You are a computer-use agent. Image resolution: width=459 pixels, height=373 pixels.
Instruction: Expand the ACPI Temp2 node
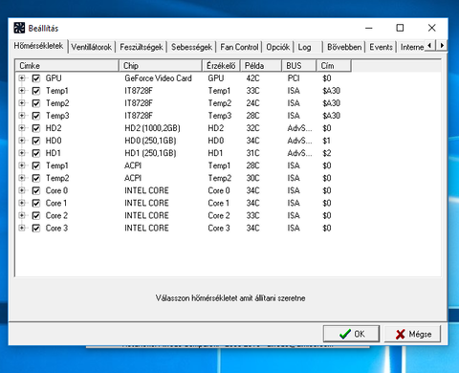click(x=22, y=178)
